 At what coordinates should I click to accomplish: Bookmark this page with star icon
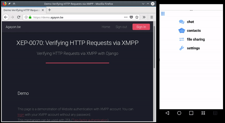tap(137, 17)
